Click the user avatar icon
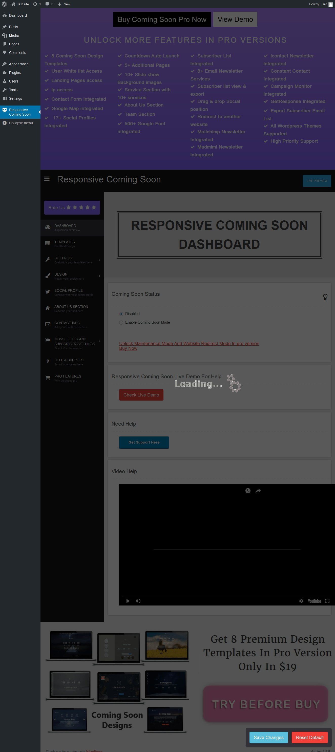335x752 pixels. coord(330,4)
